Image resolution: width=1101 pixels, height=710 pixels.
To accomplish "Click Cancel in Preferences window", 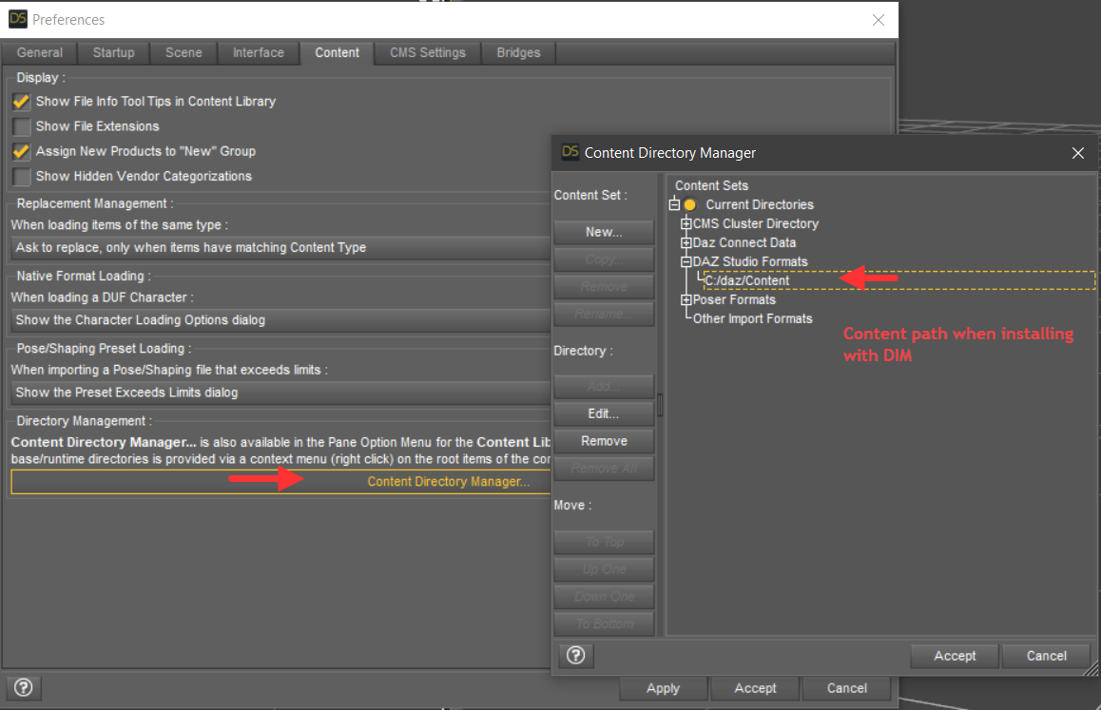I will pyautogui.click(x=846, y=688).
